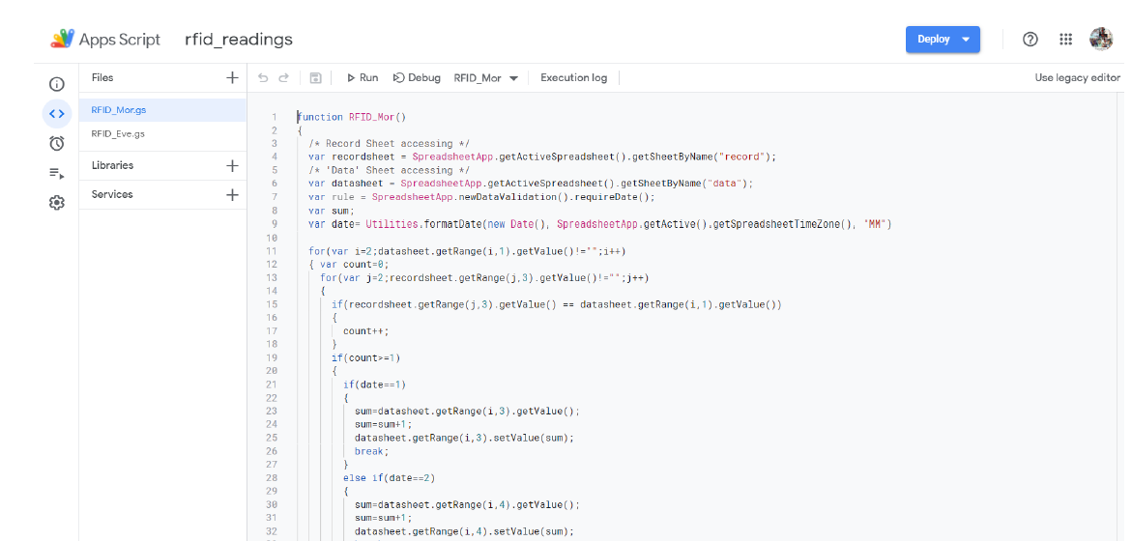Select the Editor code icon in sidebar
The width and height of the screenshot is (1132, 541).
56,113
